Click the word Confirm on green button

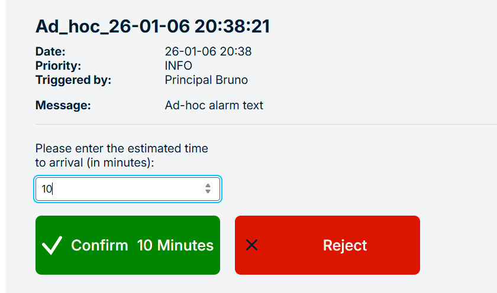(99, 245)
